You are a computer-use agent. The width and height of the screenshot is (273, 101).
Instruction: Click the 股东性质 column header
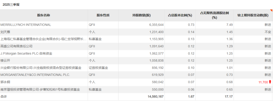pyautogui.click(x=103, y=15)
